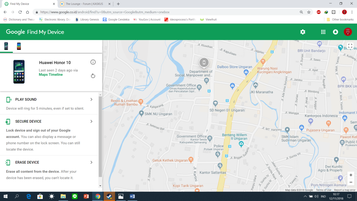Open Google Cendekia bookmark
357x201 pixels.
coord(116,20)
